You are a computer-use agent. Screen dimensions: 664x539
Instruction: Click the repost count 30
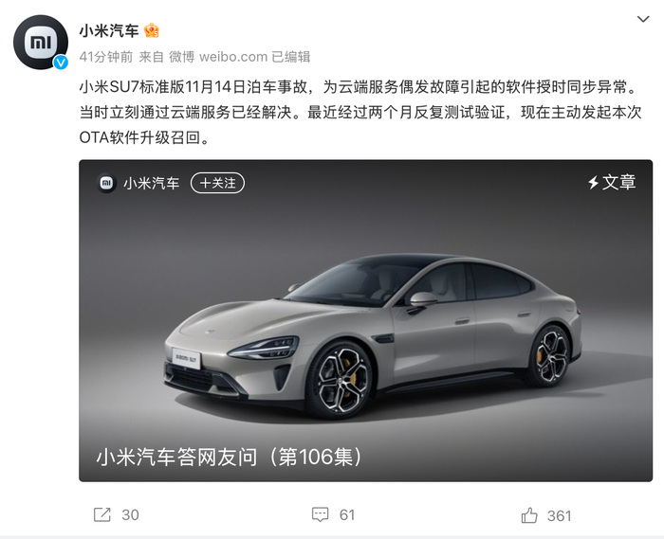tap(130, 515)
